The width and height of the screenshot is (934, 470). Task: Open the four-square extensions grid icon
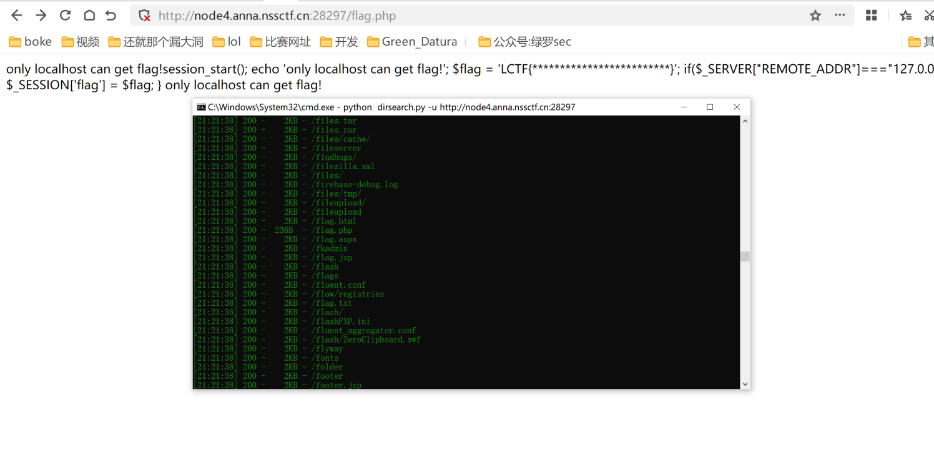[872, 16]
